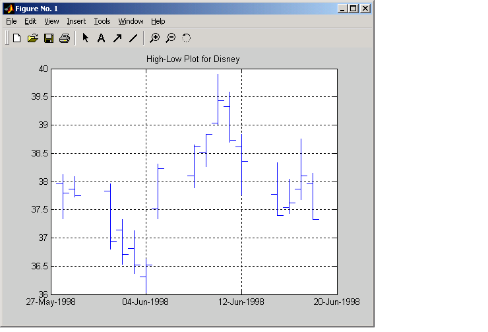
Task: Click the Figure No. 1 title bar text
Action: [x=36, y=9]
